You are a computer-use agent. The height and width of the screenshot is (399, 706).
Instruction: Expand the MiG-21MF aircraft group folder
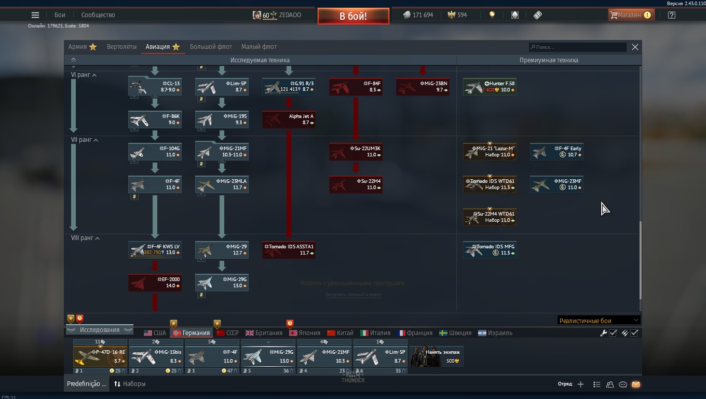(x=222, y=152)
